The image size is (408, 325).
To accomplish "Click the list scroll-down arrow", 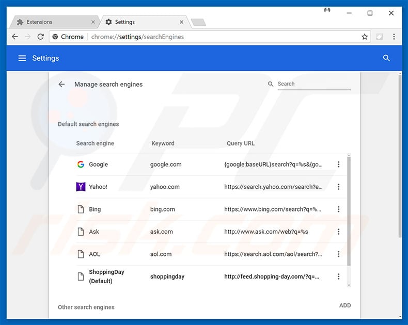I will (349, 285).
